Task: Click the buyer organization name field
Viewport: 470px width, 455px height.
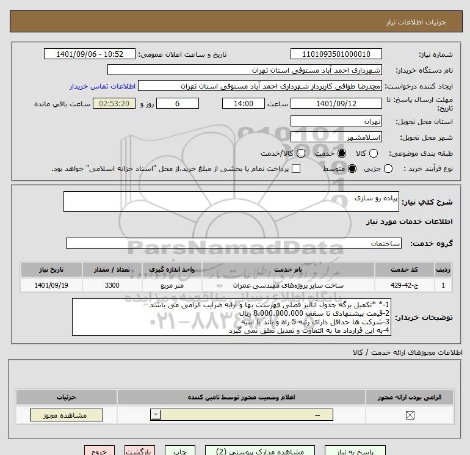Action: 245,70
